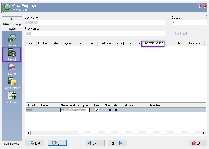Open the Payroll Notes icon
Image resolution: width=209 pixels, height=149 pixels.
[12, 81]
